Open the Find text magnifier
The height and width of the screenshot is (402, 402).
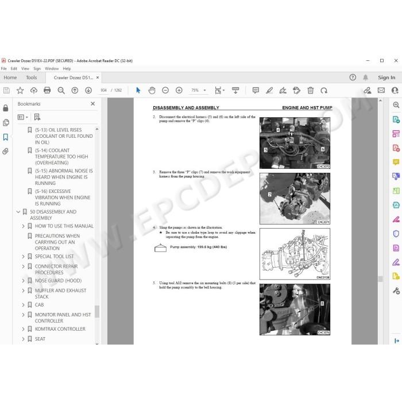61,90
